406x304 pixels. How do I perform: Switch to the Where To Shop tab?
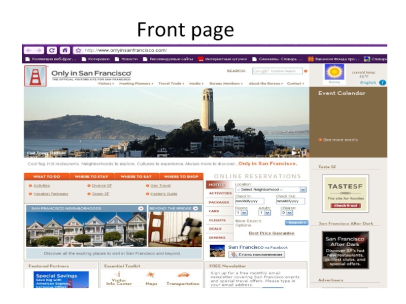(181, 176)
